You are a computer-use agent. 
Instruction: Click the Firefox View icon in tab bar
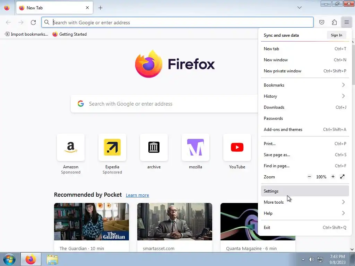tap(7, 8)
